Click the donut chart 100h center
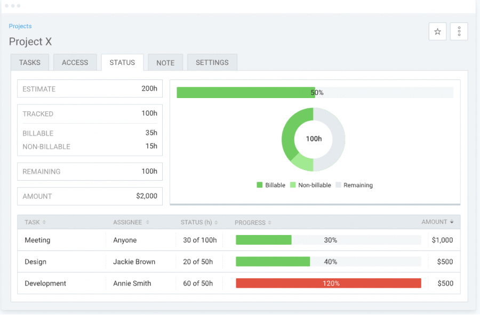480x315 pixels. coord(314,139)
